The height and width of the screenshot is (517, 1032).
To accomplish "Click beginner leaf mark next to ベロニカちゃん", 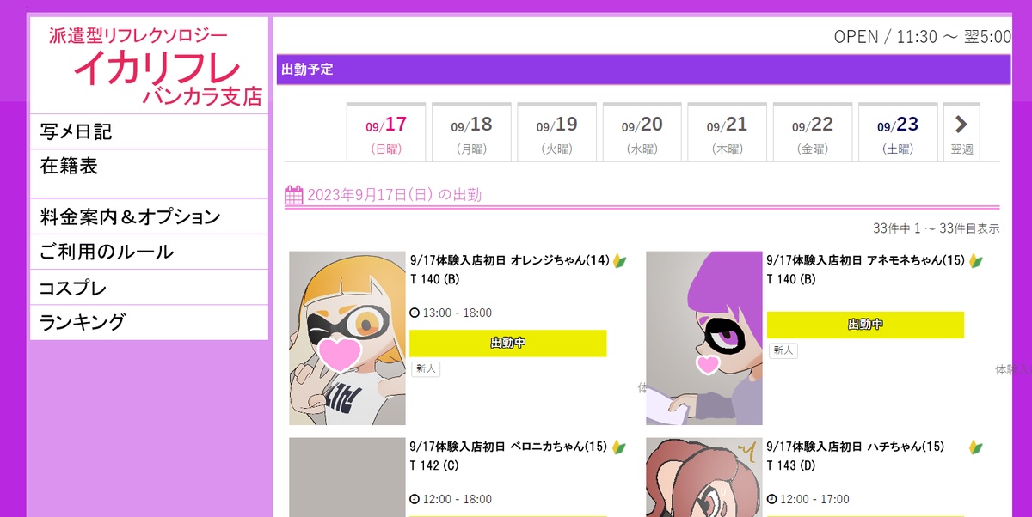I will point(619,447).
